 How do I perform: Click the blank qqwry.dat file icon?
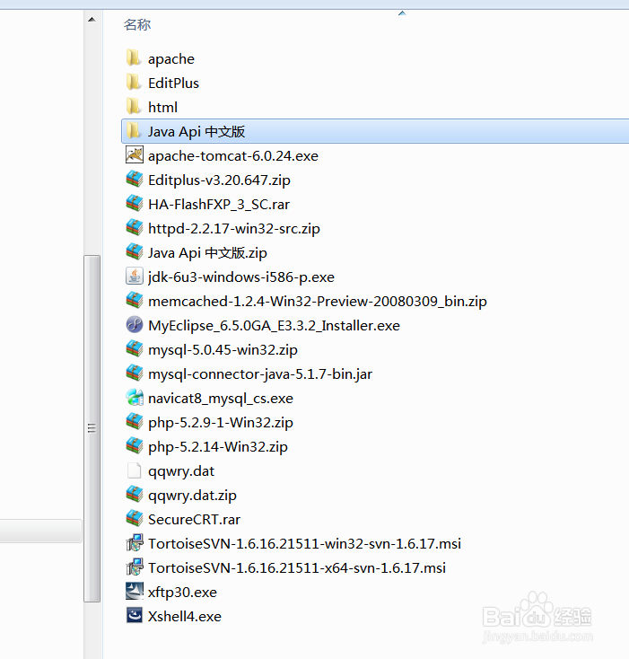tap(134, 470)
